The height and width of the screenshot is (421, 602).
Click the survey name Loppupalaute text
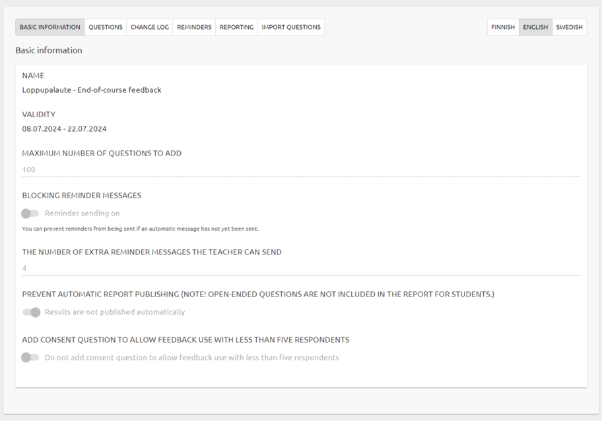pyautogui.click(x=92, y=90)
